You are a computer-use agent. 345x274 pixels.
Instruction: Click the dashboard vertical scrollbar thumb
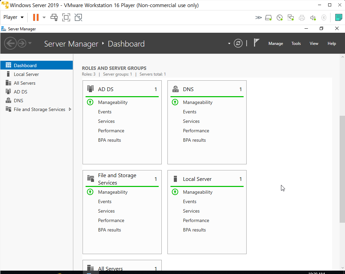342,169
